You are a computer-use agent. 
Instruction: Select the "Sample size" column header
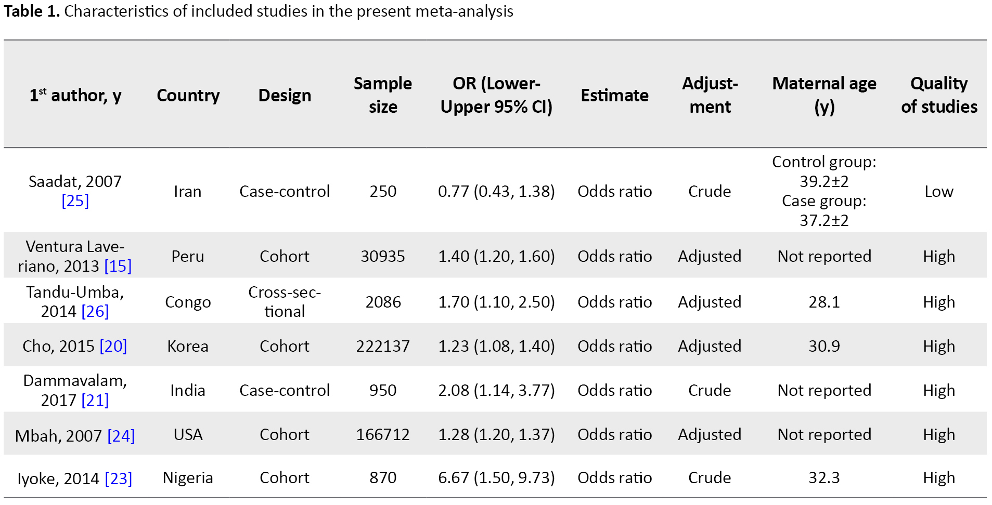(383, 95)
